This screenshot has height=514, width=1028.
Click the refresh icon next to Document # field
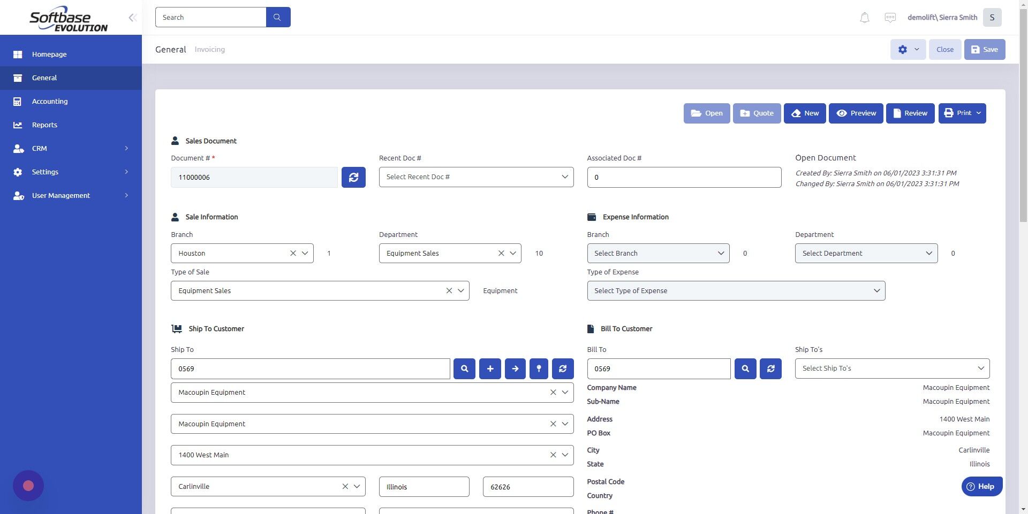[x=353, y=177]
